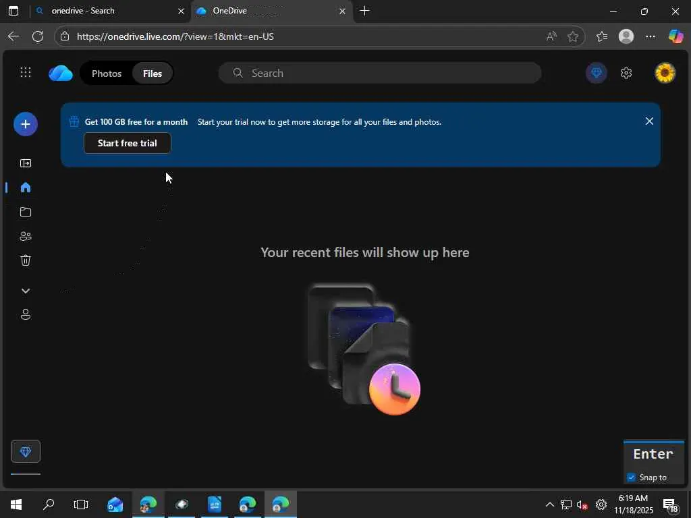Click the "Your recent files will show up here" text
The image size is (691, 518).
coord(365,252)
